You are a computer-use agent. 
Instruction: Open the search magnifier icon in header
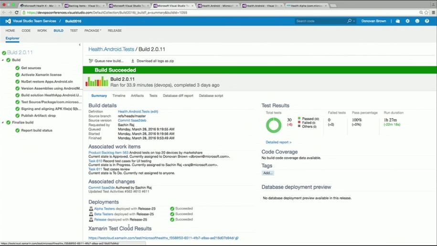(x=349, y=21)
